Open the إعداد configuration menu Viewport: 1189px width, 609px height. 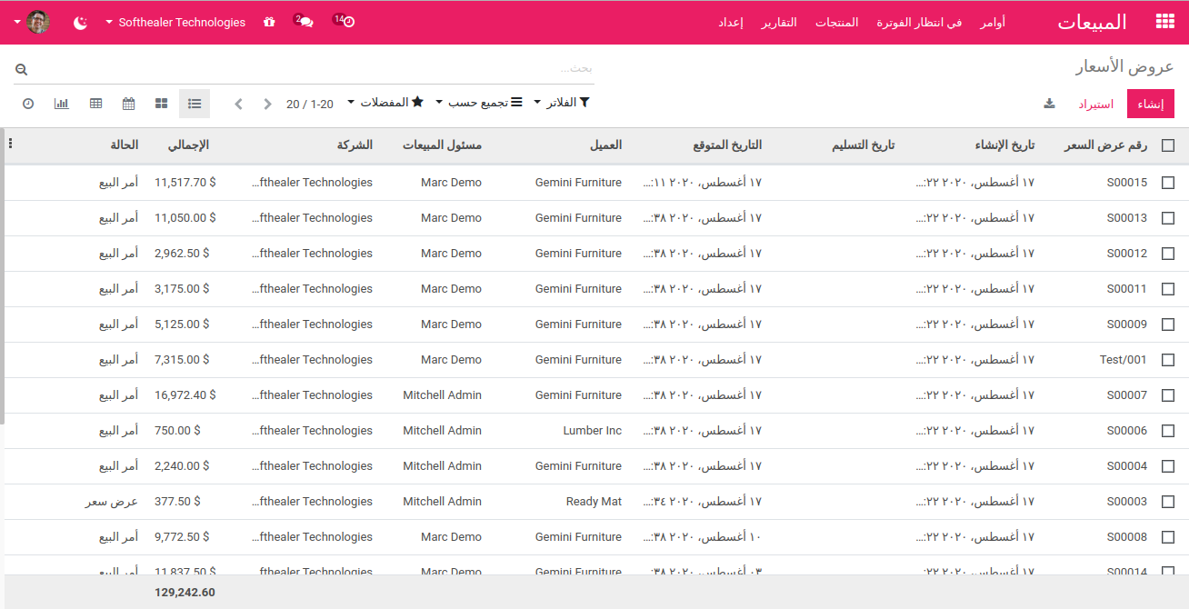(x=730, y=22)
